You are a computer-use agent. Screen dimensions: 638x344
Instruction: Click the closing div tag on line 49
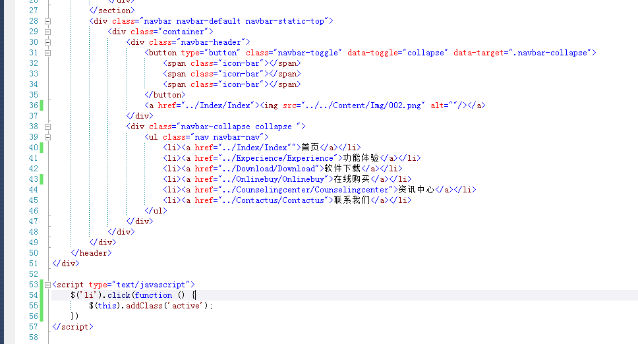[103, 243]
